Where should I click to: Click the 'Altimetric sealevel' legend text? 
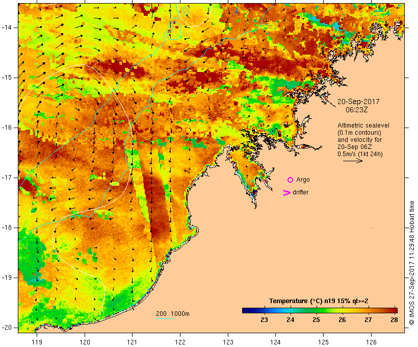pos(363,126)
